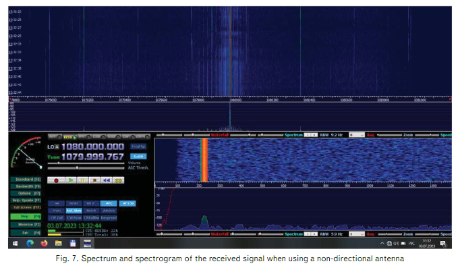Pause playback with the yellow pause button
The height and width of the screenshot is (270, 460).
pos(83,180)
